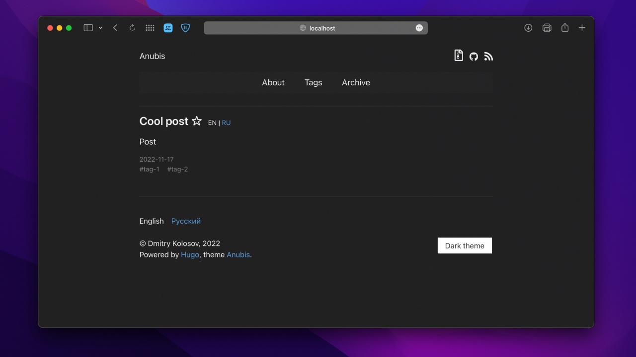Image resolution: width=636 pixels, height=357 pixels.
Task: Switch post to RU translation
Action: (x=226, y=123)
